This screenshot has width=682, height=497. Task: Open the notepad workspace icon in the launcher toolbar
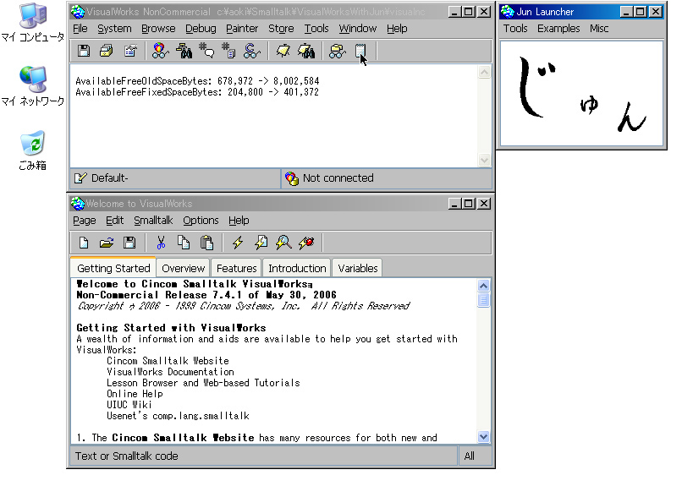click(360, 51)
